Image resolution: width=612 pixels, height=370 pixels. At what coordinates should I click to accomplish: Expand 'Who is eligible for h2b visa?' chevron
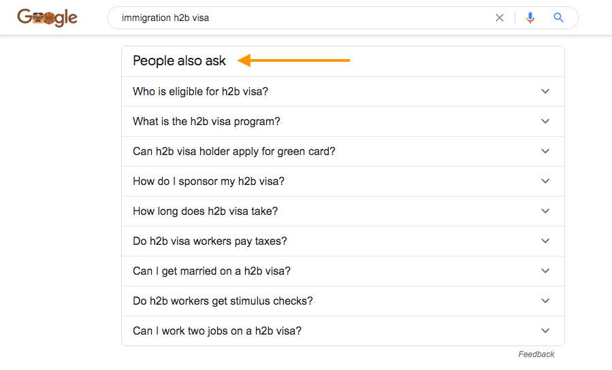(x=545, y=91)
